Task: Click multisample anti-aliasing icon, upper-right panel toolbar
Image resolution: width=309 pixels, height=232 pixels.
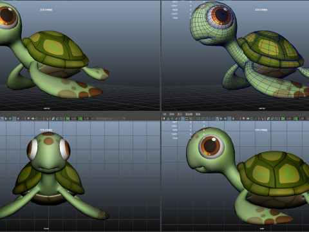Action: point(252,119)
